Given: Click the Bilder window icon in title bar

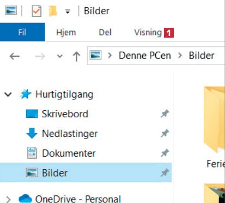Looking at the screenshot, I should pos(11,10).
